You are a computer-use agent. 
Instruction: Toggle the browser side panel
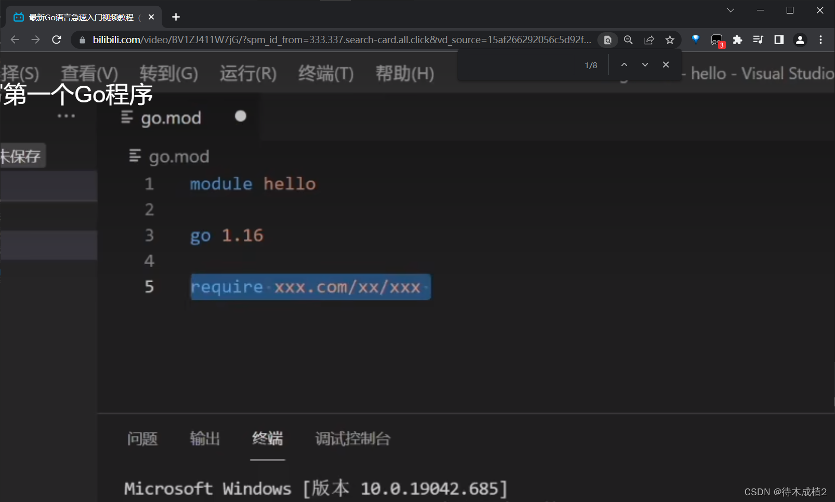[x=779, y=40]
